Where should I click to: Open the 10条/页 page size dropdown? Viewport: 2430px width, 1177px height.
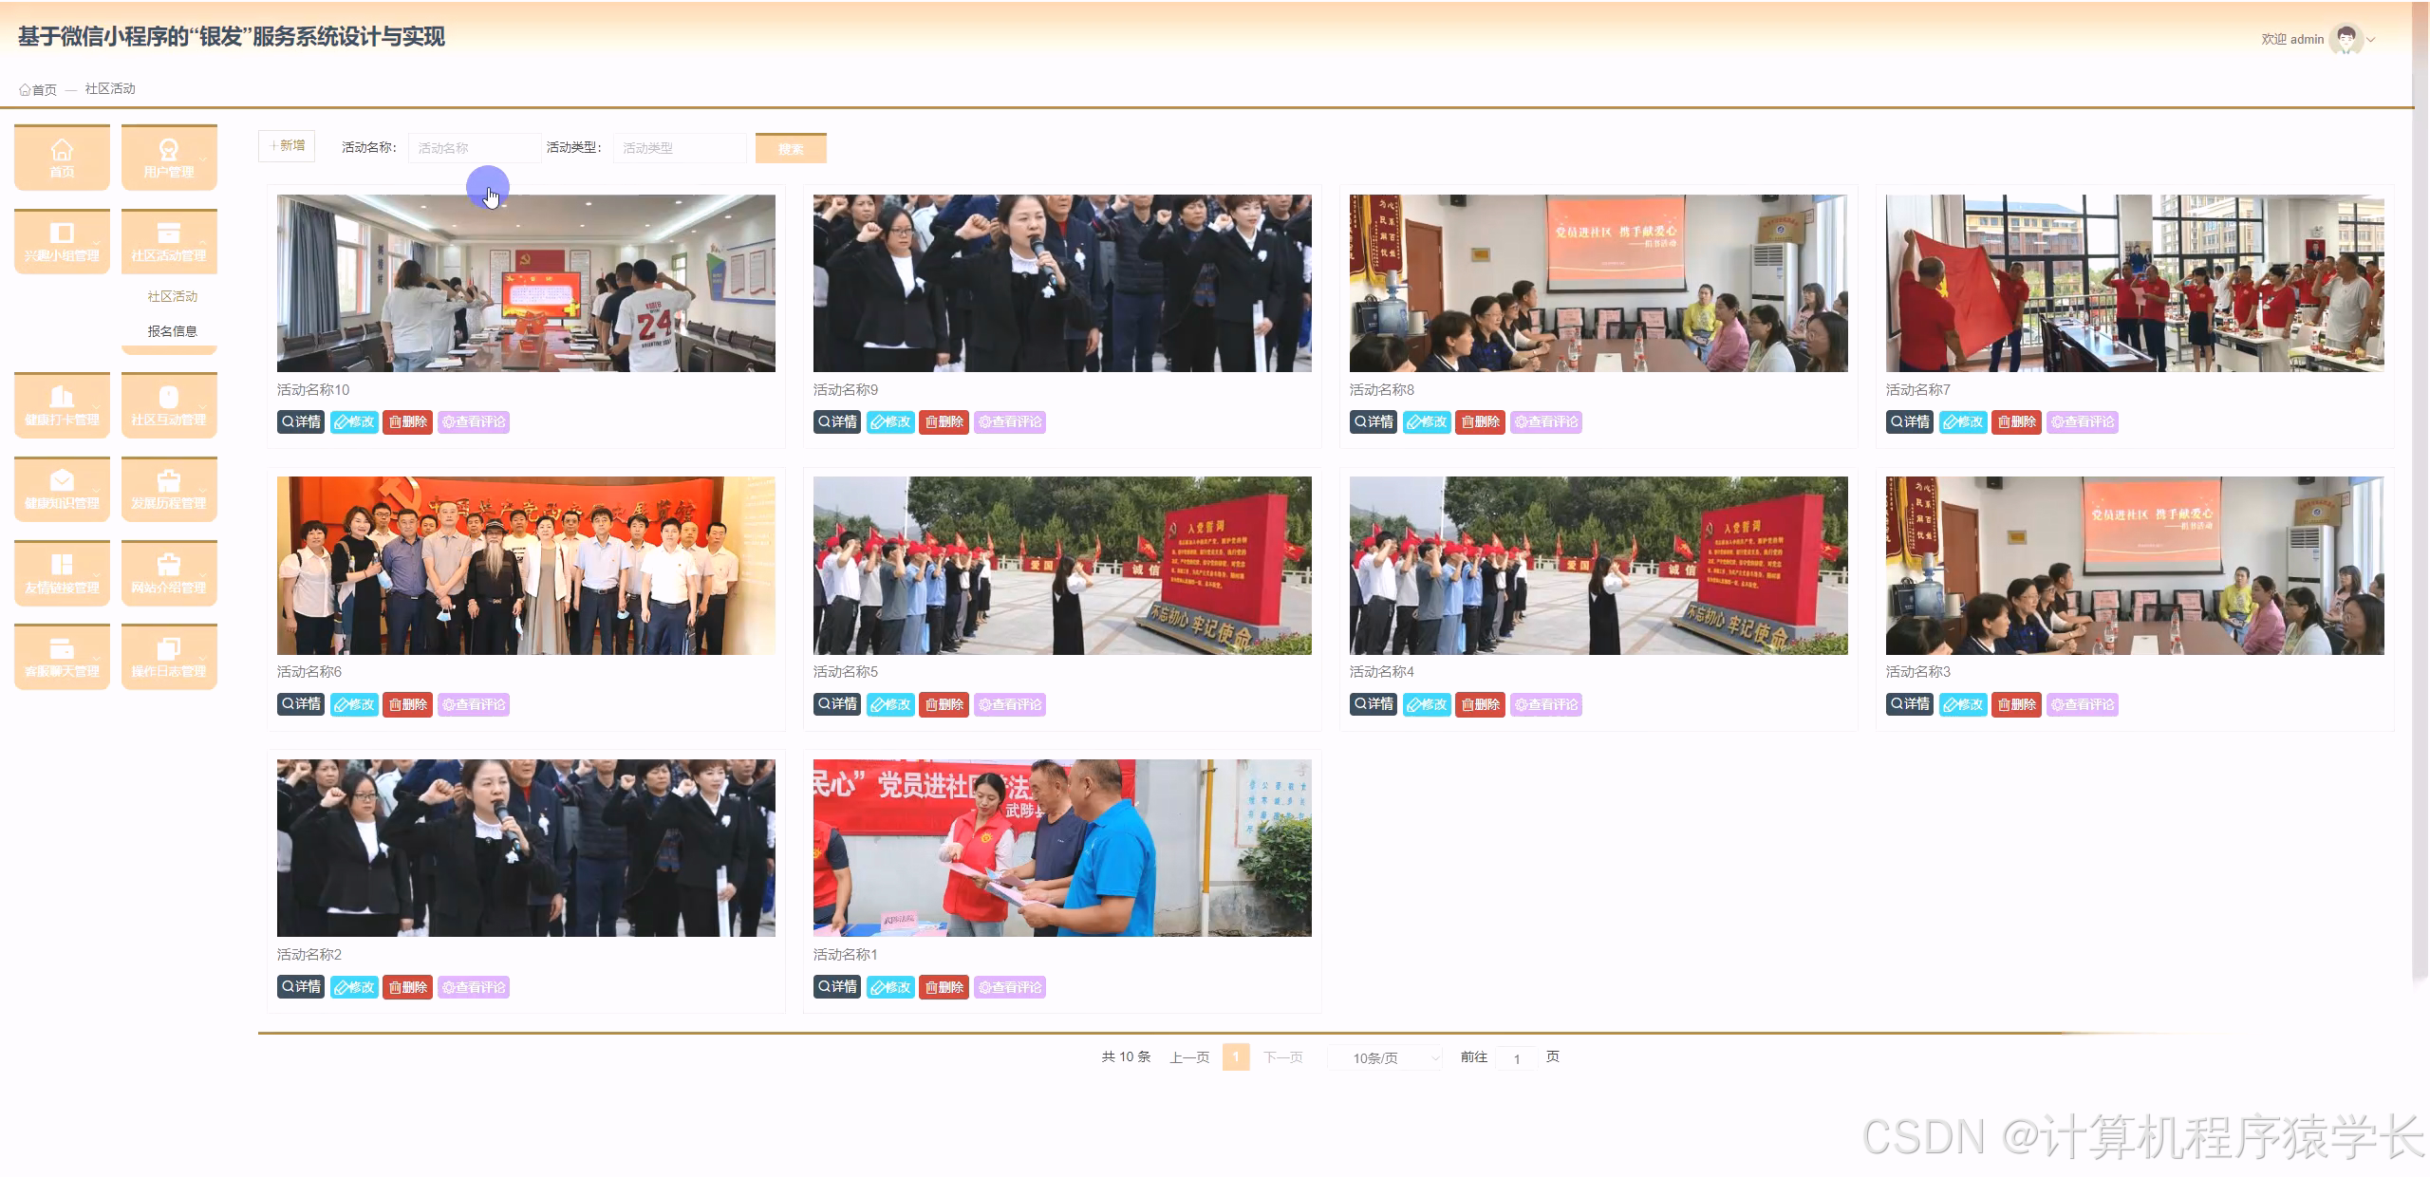[x=1385, y=1057]
